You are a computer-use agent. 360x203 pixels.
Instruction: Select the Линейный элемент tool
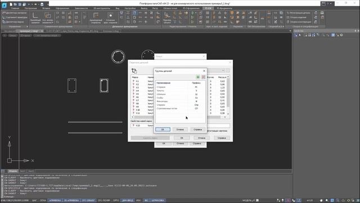click(35, 18)
